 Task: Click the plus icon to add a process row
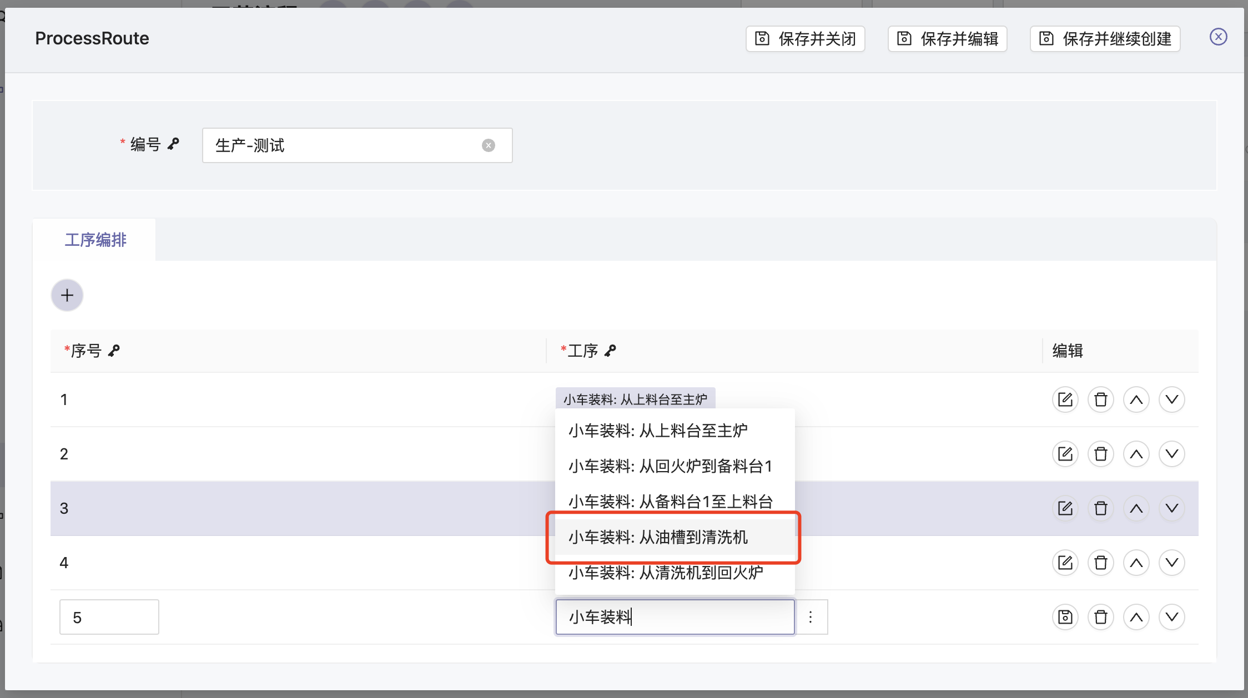click(67, 295)
